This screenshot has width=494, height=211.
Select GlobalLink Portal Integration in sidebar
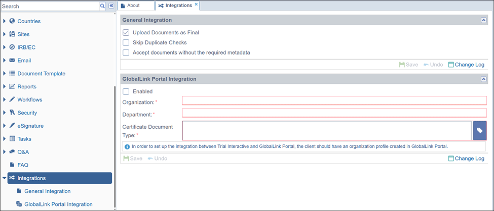(58, 204)
